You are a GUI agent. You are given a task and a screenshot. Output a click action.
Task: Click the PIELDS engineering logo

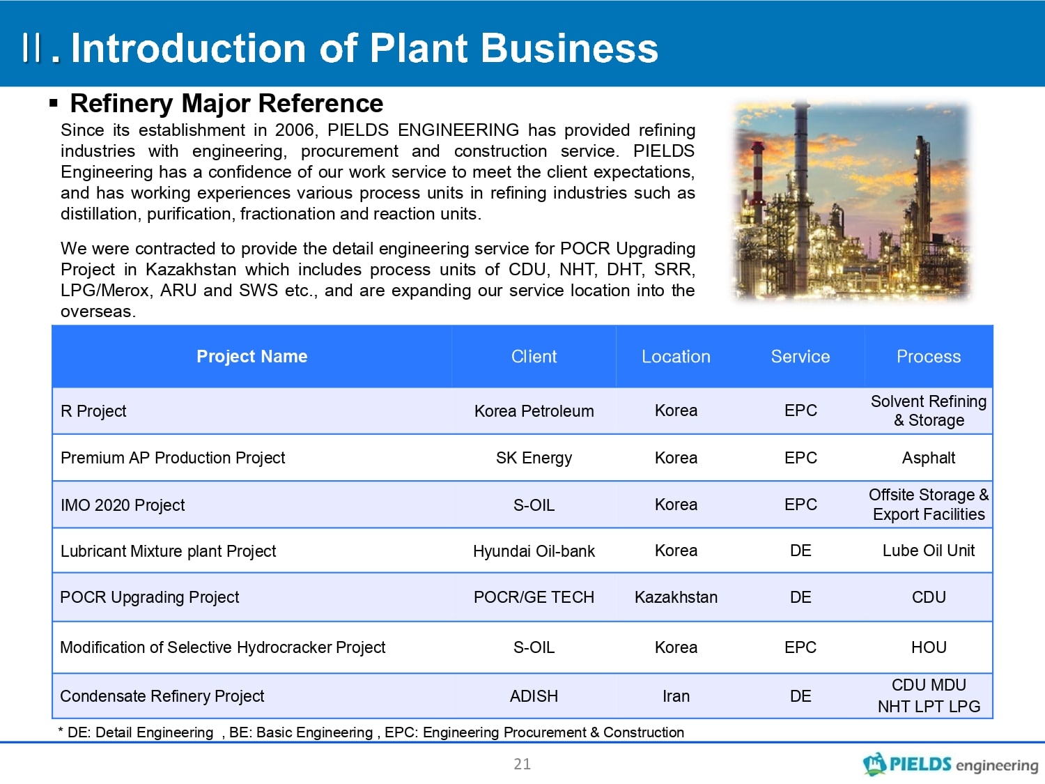coord(950,764)
